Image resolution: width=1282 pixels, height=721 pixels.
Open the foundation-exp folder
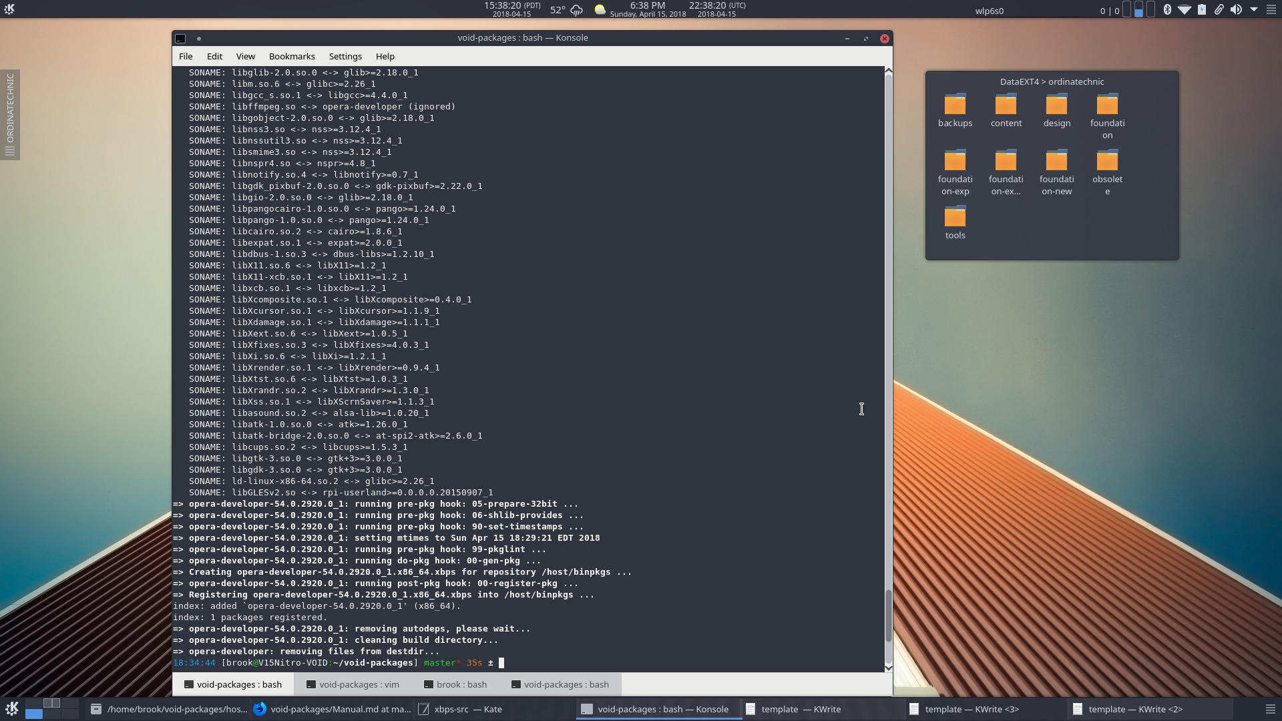pos(955,173)
